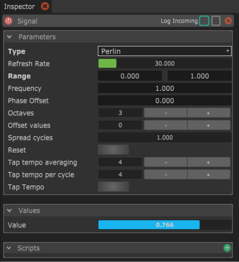Screen dimensions: 239x262
Task: Collapse the Values section
Action: pos(10,210)
